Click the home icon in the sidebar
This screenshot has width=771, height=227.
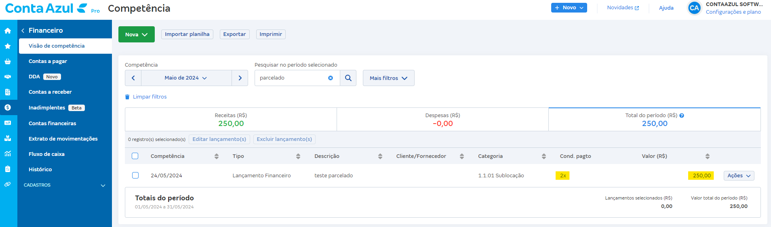pyautogui.click(x=8, y=31)
